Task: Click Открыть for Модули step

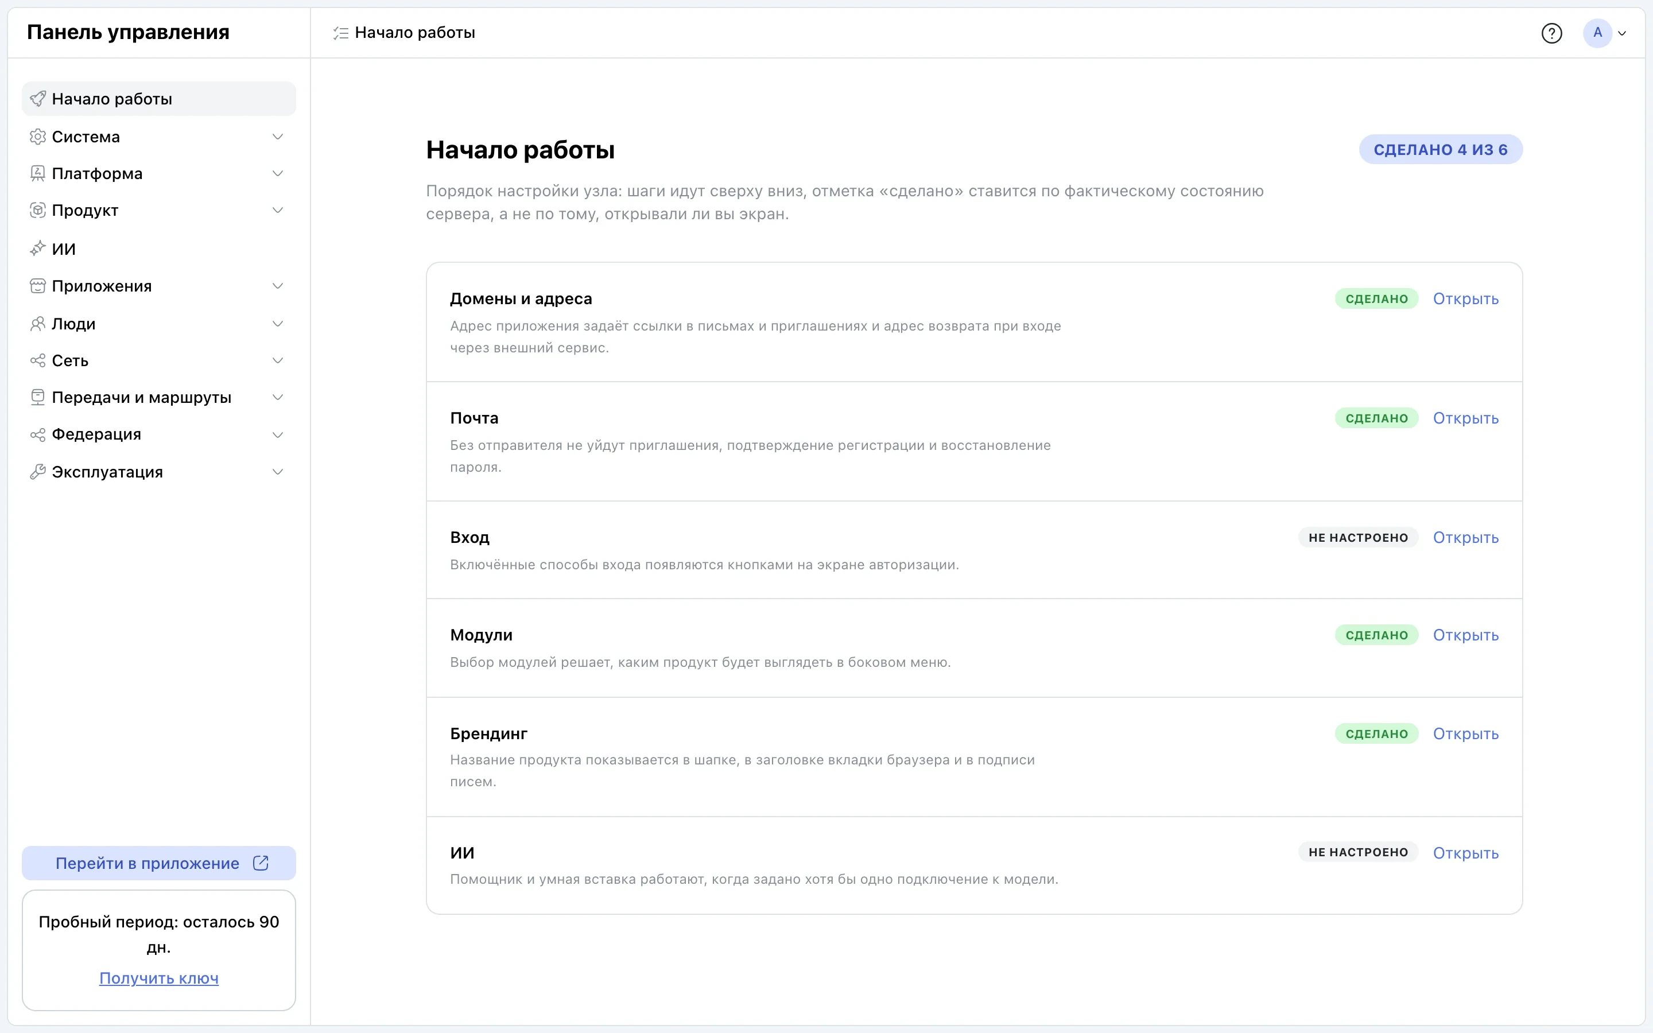Action: click(1465, 635)
